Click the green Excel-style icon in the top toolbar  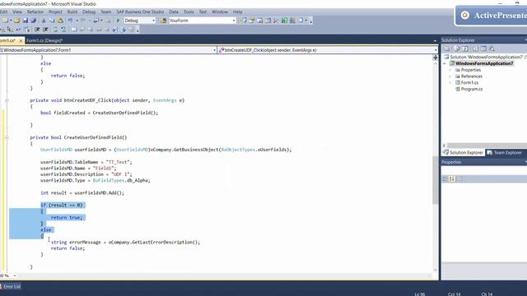284,21
